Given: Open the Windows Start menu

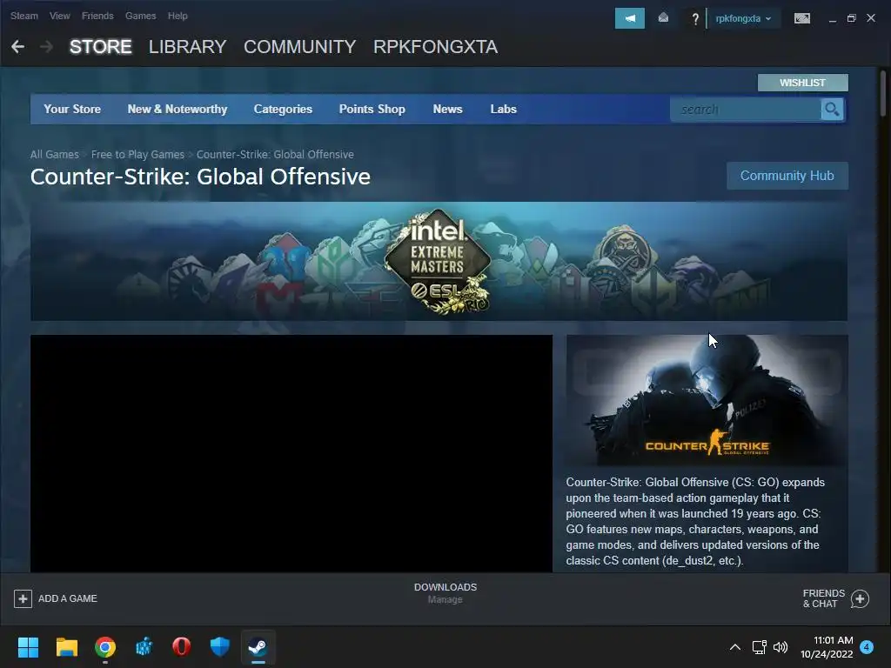Looking at the screenshot, I should tap(28, 647).
